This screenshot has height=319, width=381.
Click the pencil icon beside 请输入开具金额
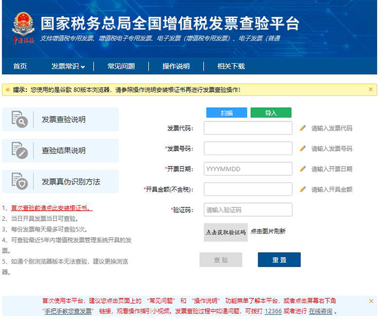pyautogui.click(x=303, y=189)
